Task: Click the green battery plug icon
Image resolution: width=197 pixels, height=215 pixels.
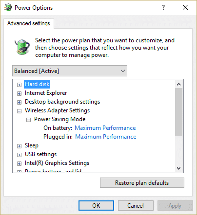Action: 22,47
